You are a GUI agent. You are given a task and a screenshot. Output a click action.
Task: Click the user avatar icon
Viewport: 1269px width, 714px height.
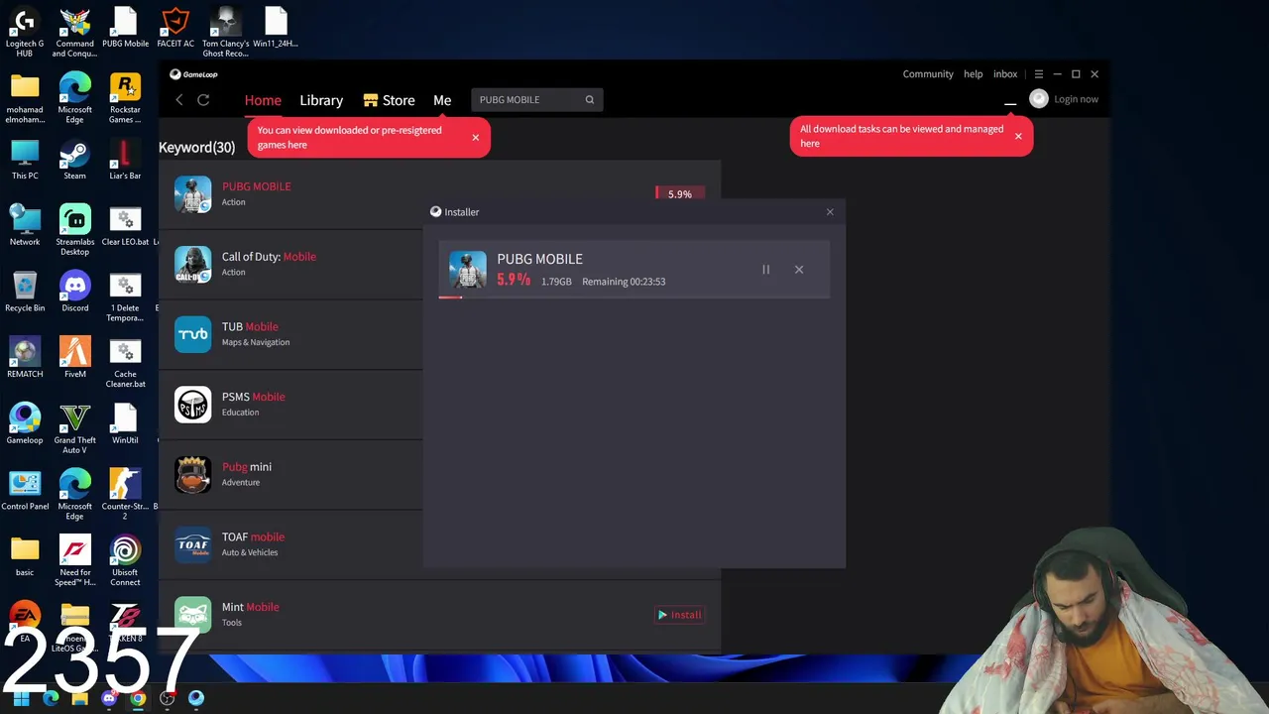[1039, 98]
